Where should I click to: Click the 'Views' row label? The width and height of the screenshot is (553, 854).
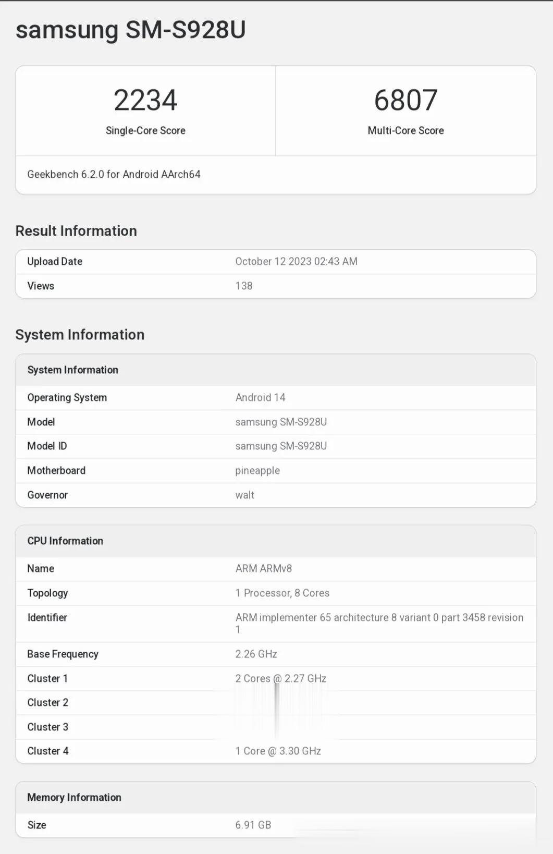point(41,286)
